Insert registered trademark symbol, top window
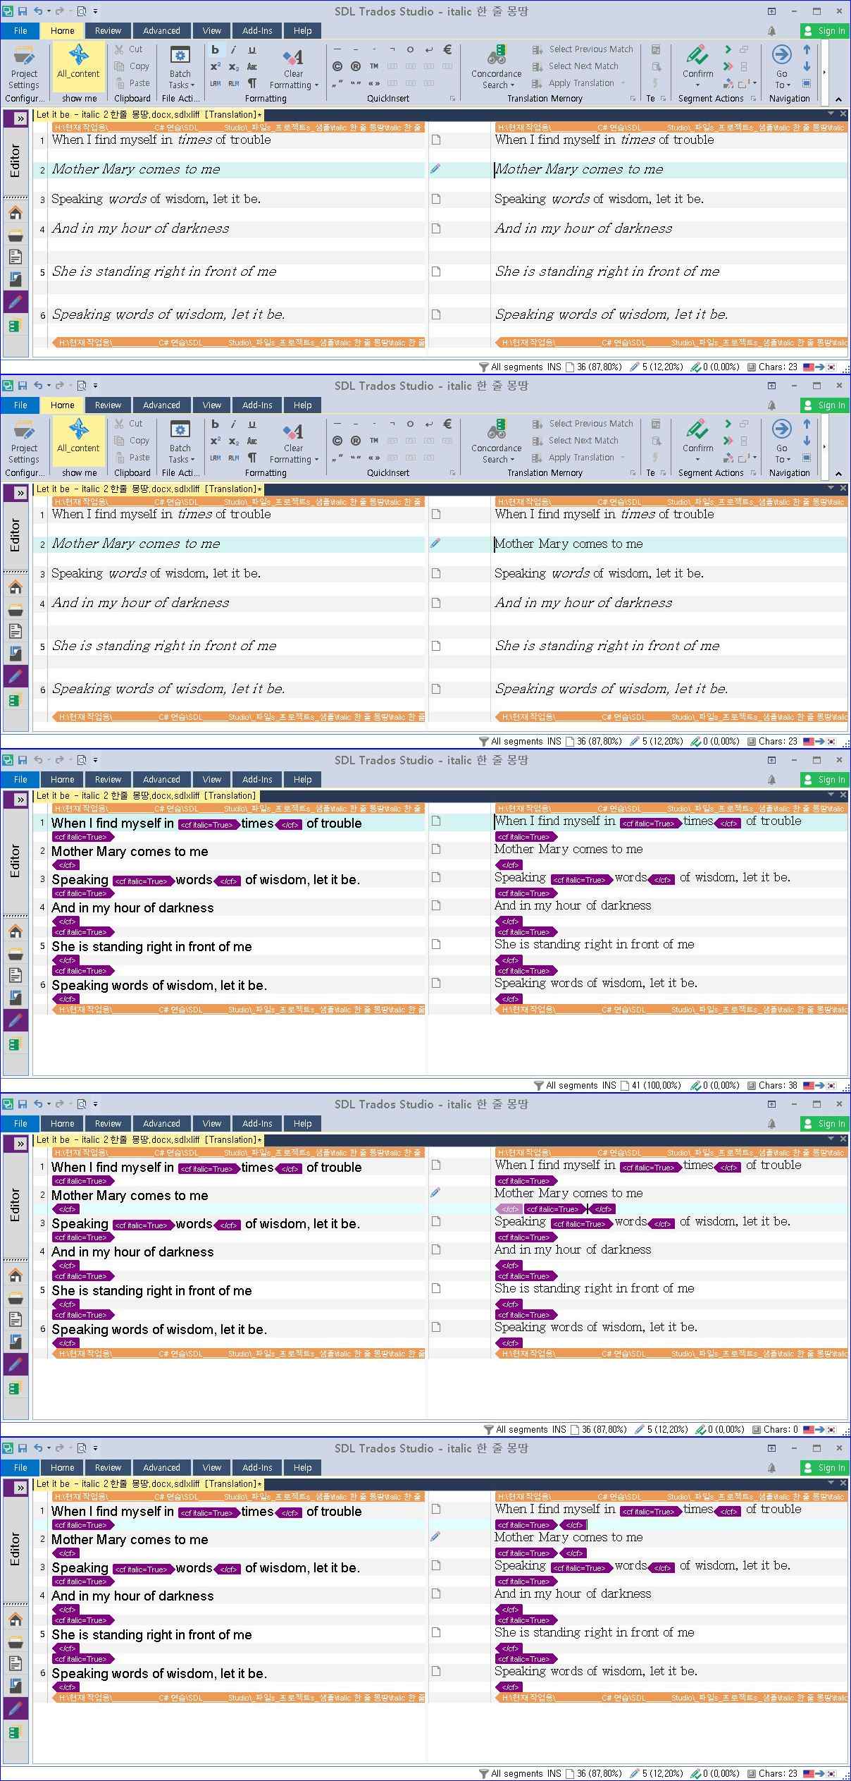This screenshot has height=1781, width=851. coord(356,66)
